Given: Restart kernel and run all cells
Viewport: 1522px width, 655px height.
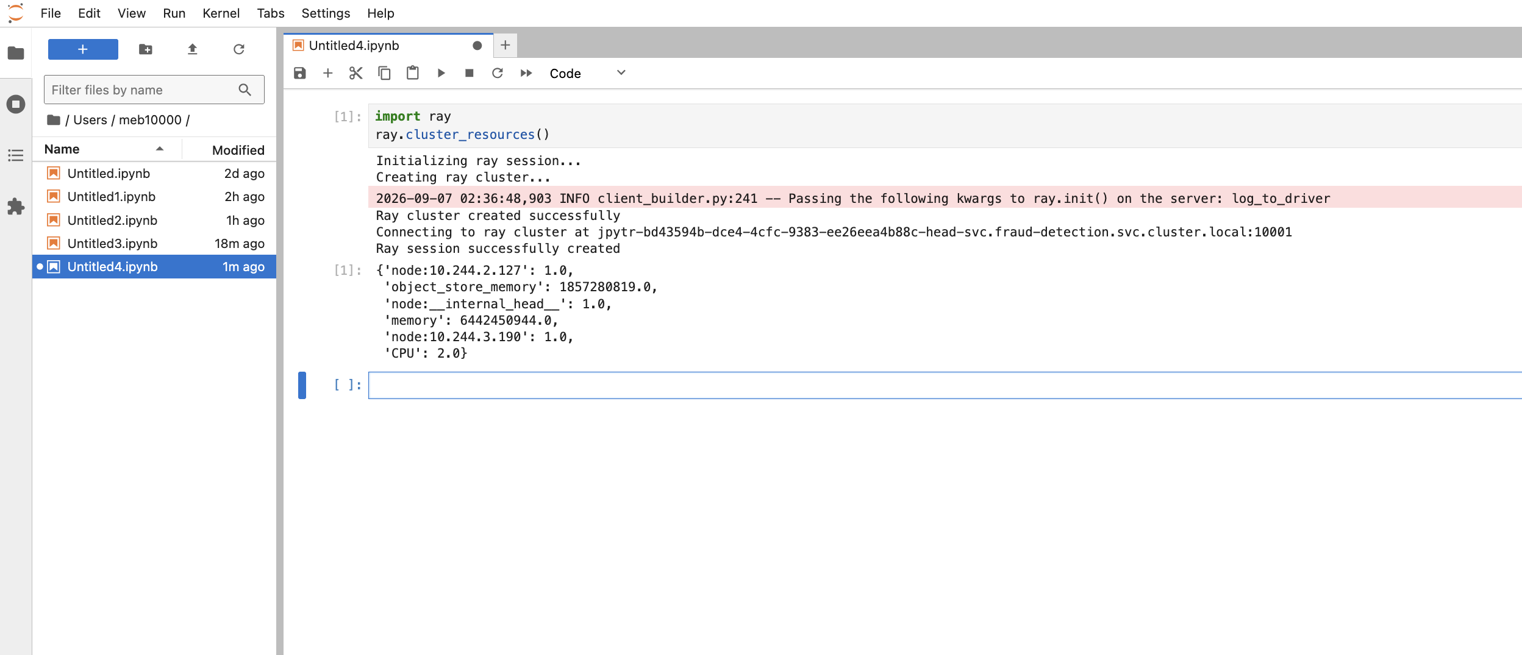Looking at the screenshot, I should 526,73.
